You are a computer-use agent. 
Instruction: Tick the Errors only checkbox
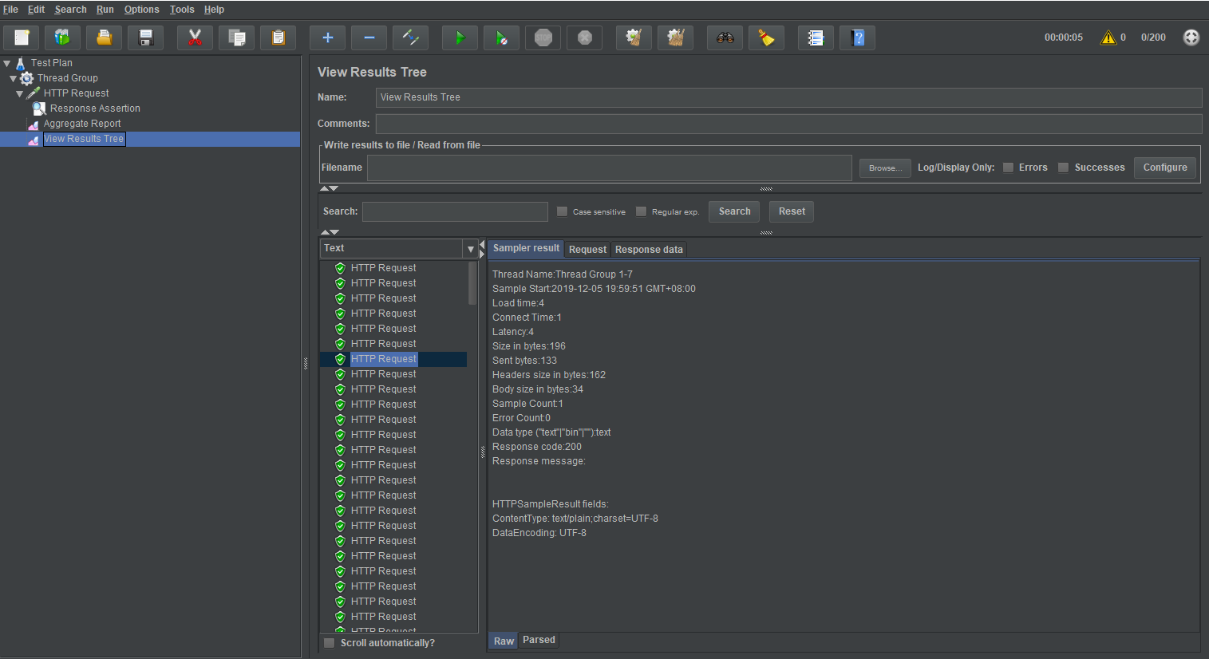(1008, 168)
